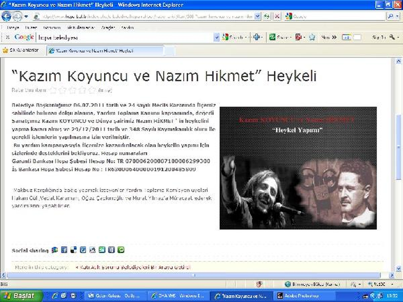This screenshot has width=403, height=302.
Task: Click the vertical scrollbar down arrow
Action: click(399, 269)
